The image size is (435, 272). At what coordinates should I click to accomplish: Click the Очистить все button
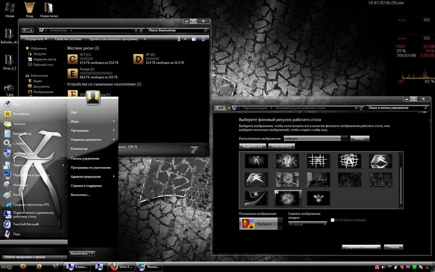[x=281, y=146]
